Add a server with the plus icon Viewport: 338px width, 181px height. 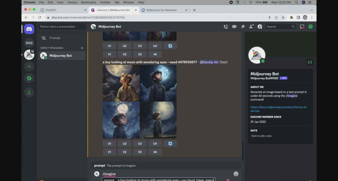[29, 67]
